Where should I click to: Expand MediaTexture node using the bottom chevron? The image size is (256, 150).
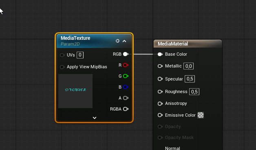pos(95,118)
